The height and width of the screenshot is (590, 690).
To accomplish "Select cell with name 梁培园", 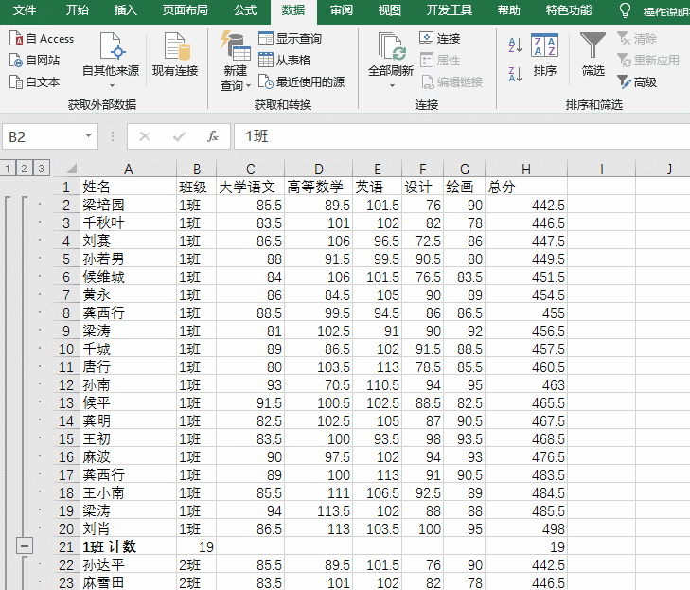I will click(x=128, y=205).
